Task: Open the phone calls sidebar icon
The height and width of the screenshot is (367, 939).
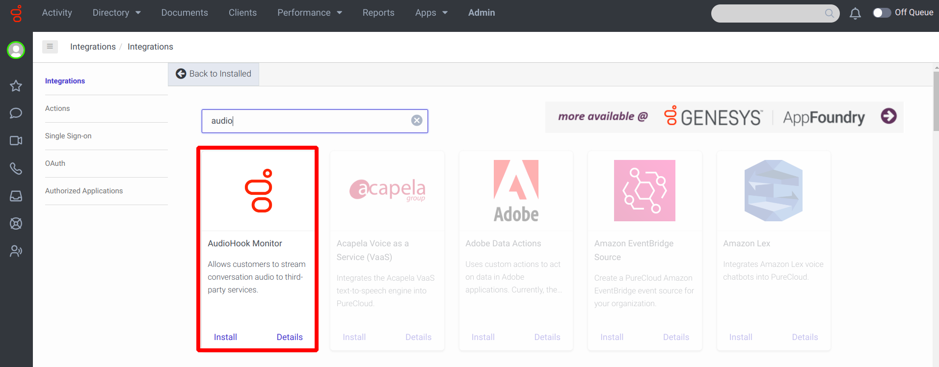Action: coord(16,168)
